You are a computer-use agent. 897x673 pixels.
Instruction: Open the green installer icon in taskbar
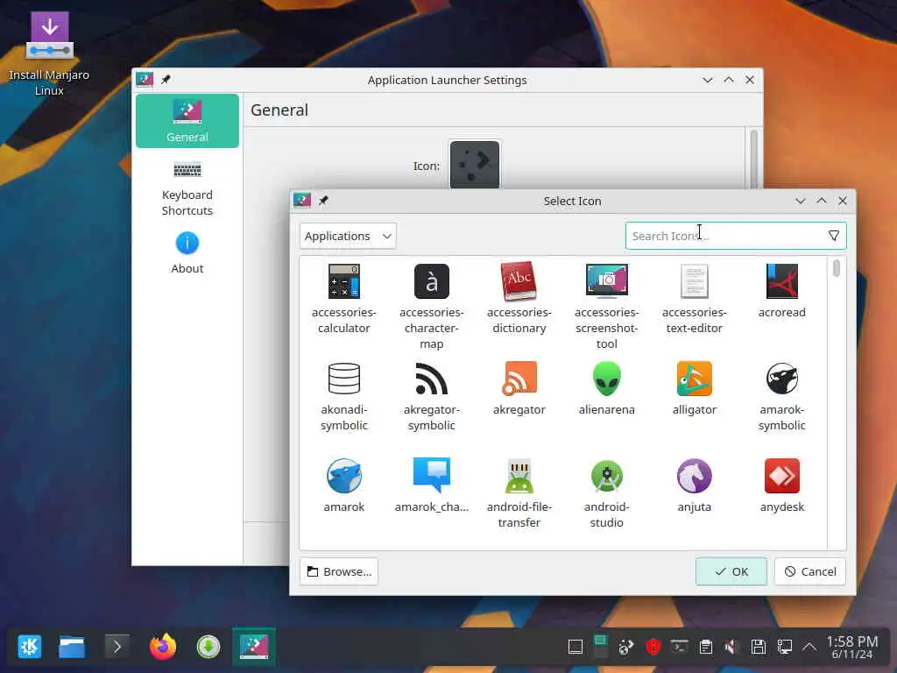(x=208, y=647)
